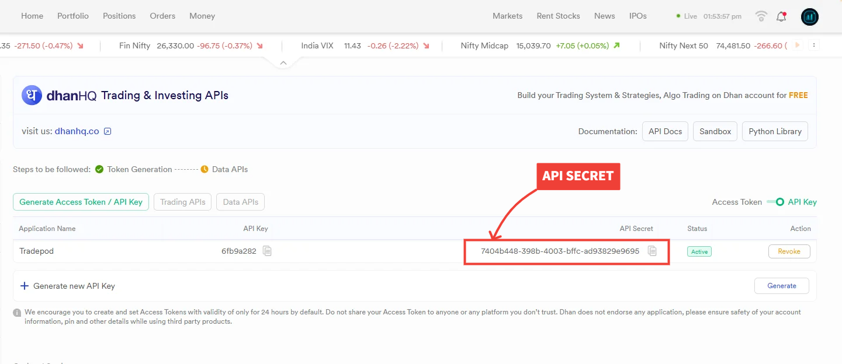The image size is (842, 364).
Task: Open external link icon next to dhanhq.co
Action: pyautogui.click(x=108, y=131)
